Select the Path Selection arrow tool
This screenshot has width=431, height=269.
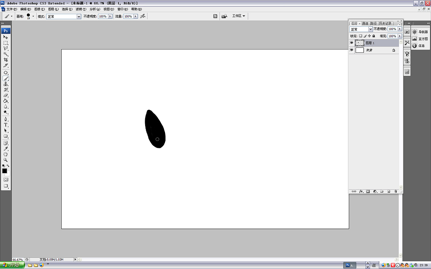6,130
